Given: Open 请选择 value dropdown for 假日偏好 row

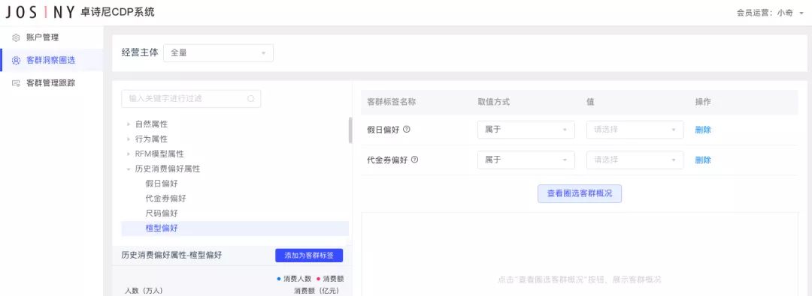Looking at the screenshot, I should pyautogui.click(x=635, y=130).
